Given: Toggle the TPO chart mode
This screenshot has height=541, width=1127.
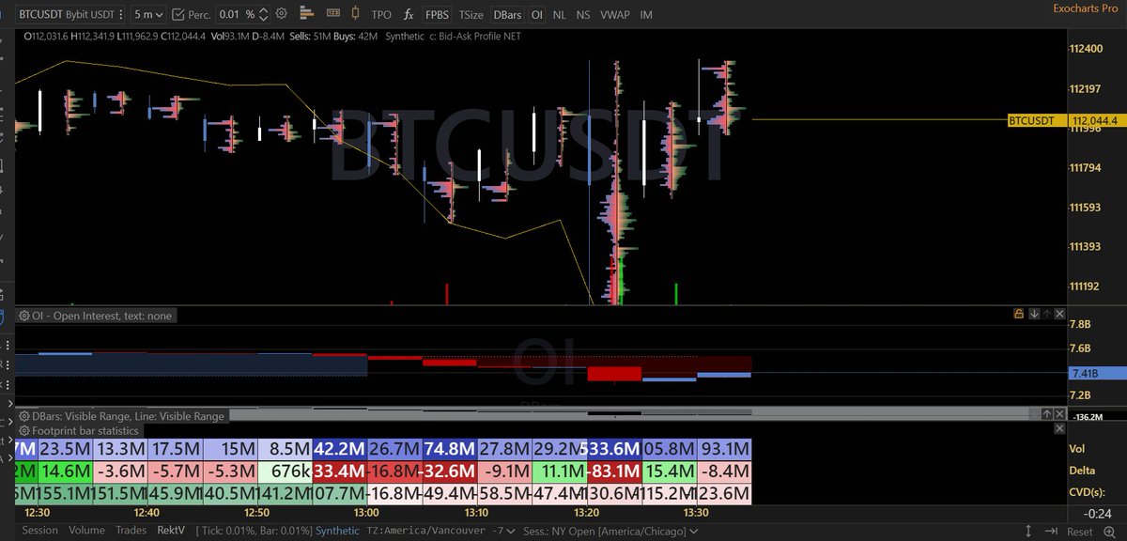Looking at the screenshot, I should (x=381, y=15).
